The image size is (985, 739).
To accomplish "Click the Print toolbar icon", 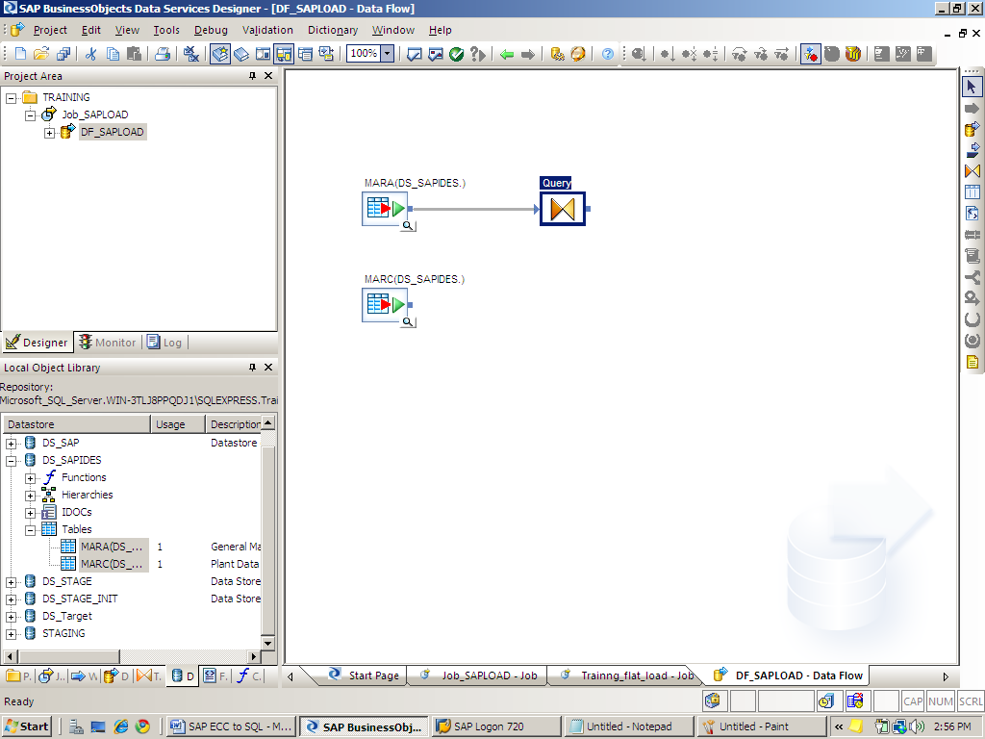I will point(163,54).
